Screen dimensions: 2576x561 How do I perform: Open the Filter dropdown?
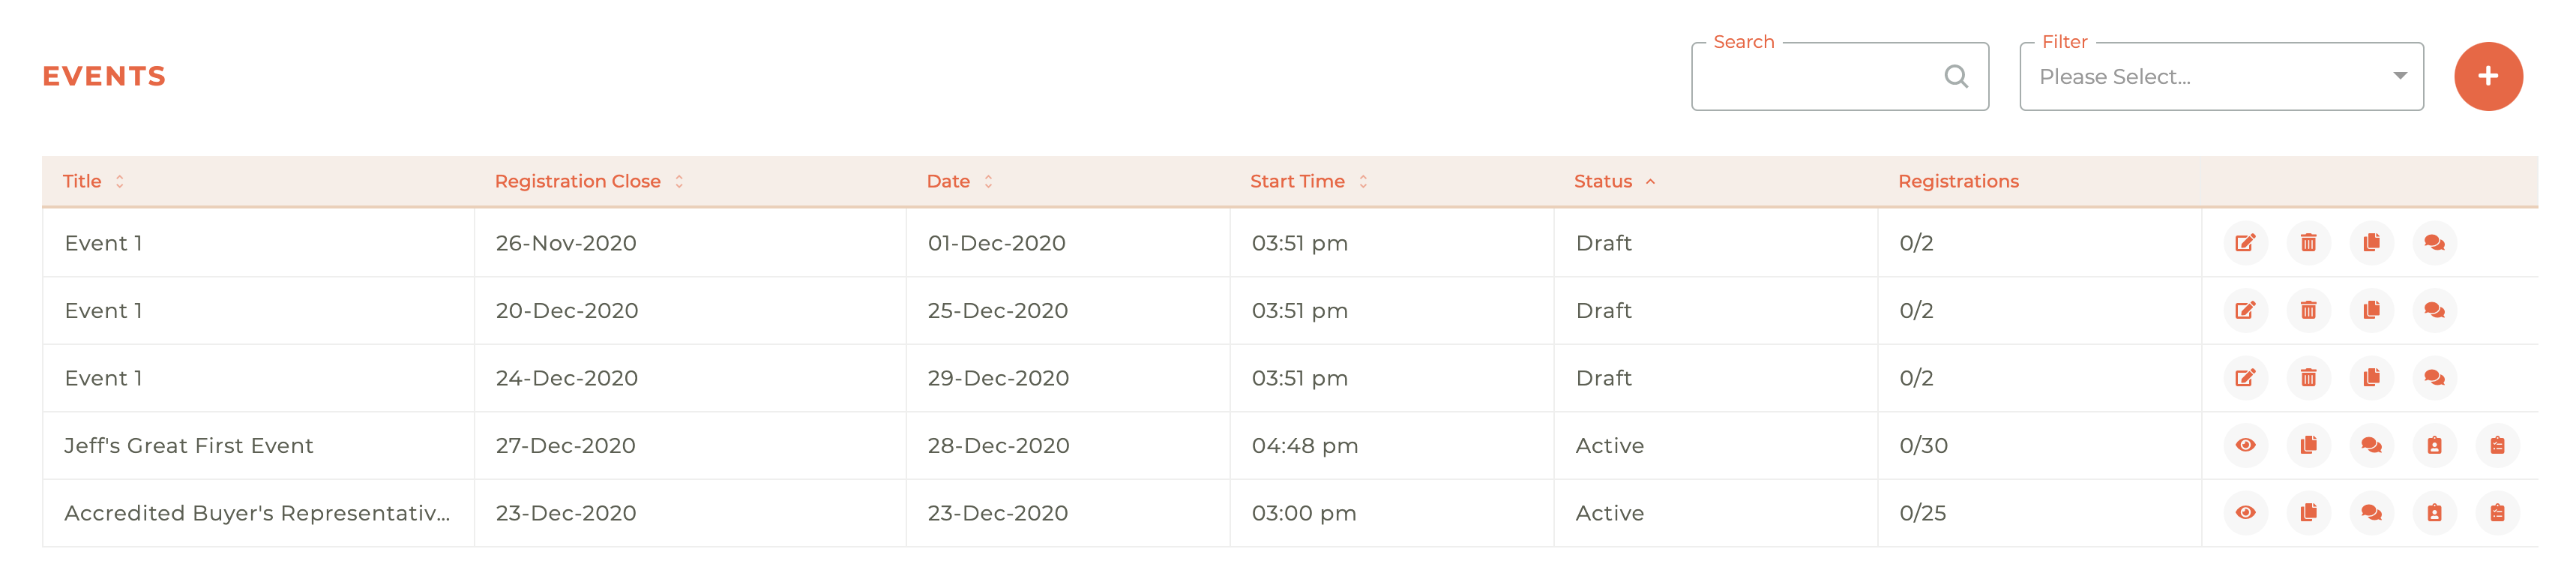click(2220, 77)
